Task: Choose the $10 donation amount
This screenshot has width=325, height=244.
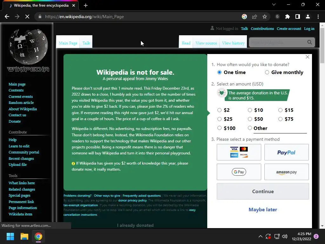Action: click(250, 110)
